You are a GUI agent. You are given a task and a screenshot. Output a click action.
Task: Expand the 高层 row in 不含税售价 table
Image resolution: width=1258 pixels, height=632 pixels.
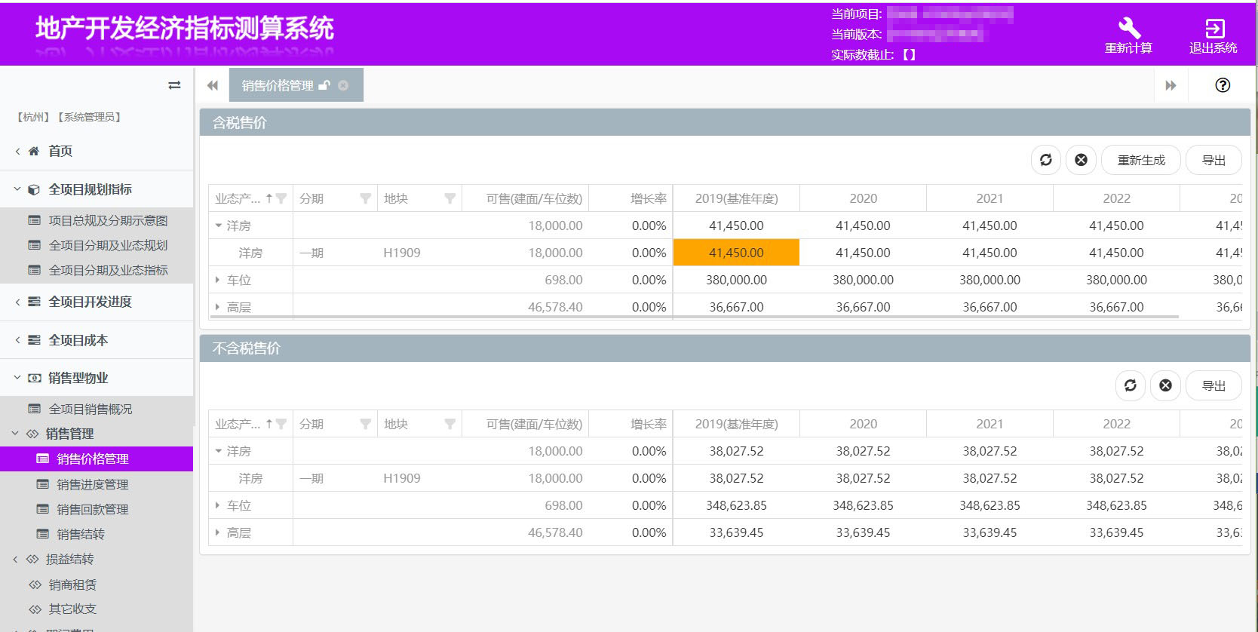click(218, 532)
